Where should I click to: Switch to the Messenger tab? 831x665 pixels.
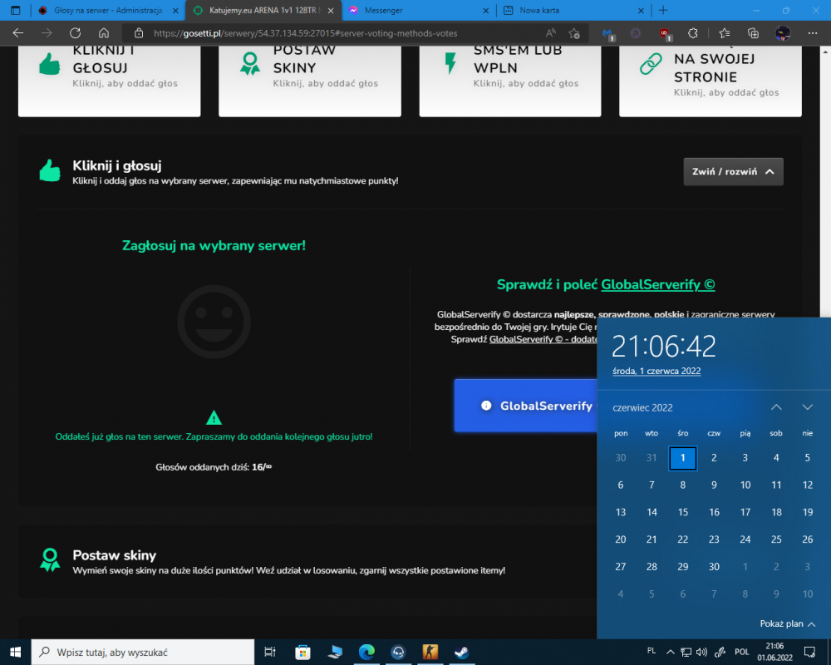[419, 10]
